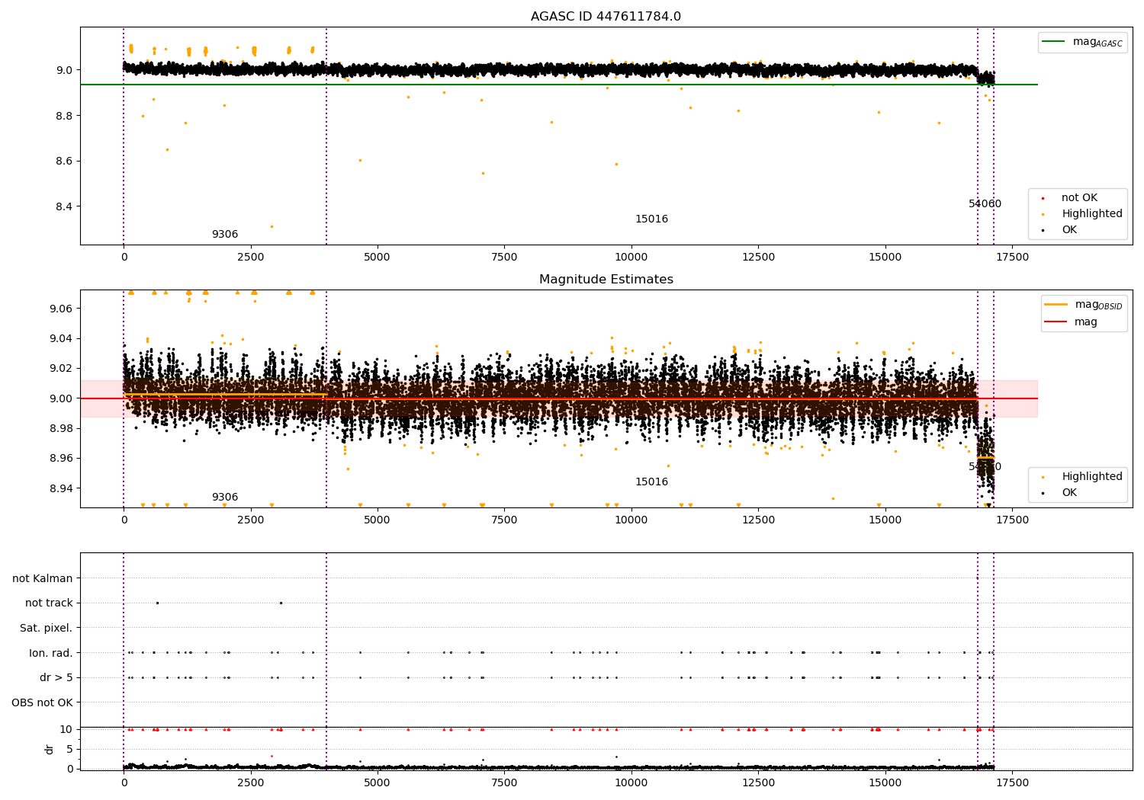The height and width of the screenshot is (800, 1144).
Task: Click the 7500 x-tick under the top plot
Action: point(504,258)
